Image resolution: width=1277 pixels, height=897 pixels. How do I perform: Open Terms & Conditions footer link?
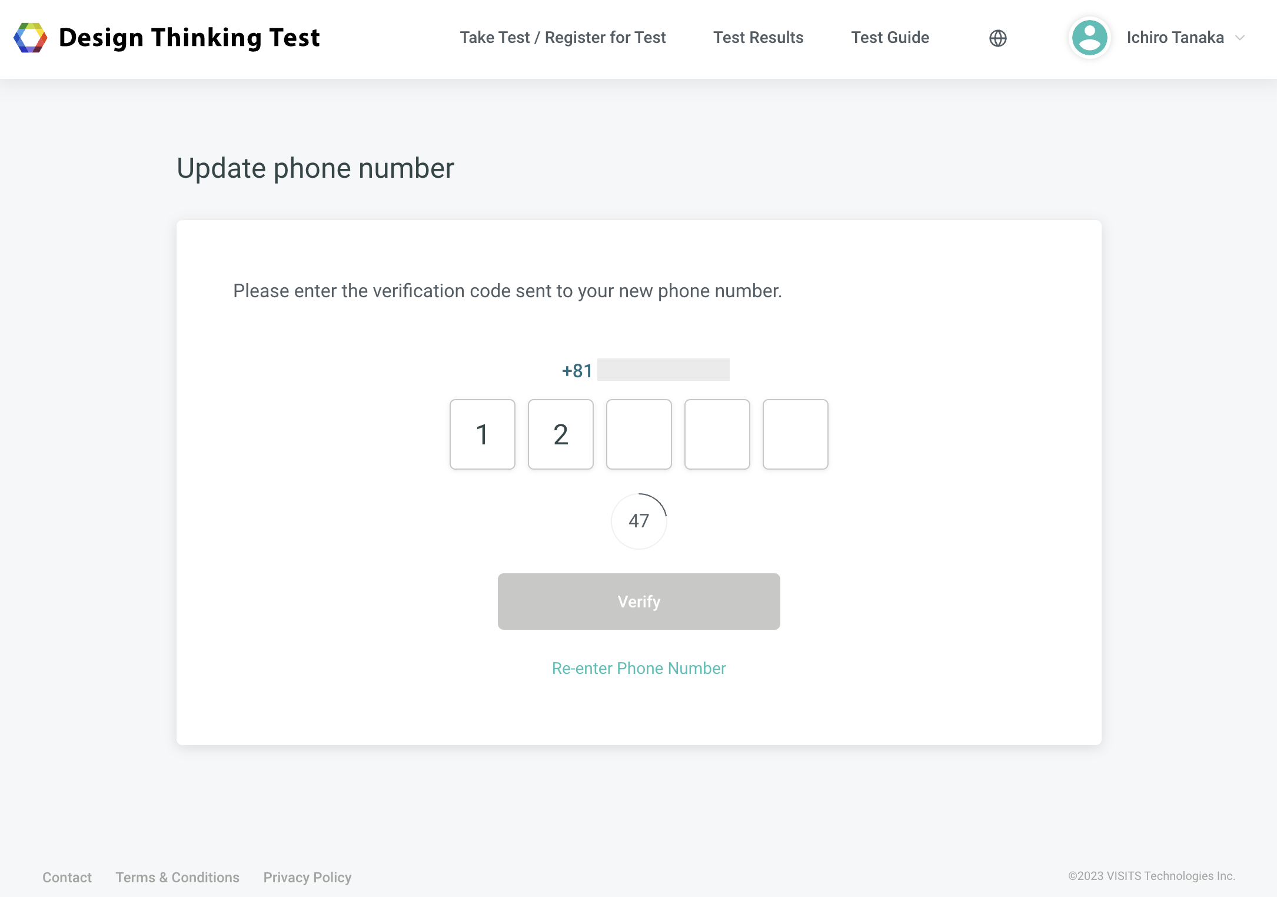(177, 878)
